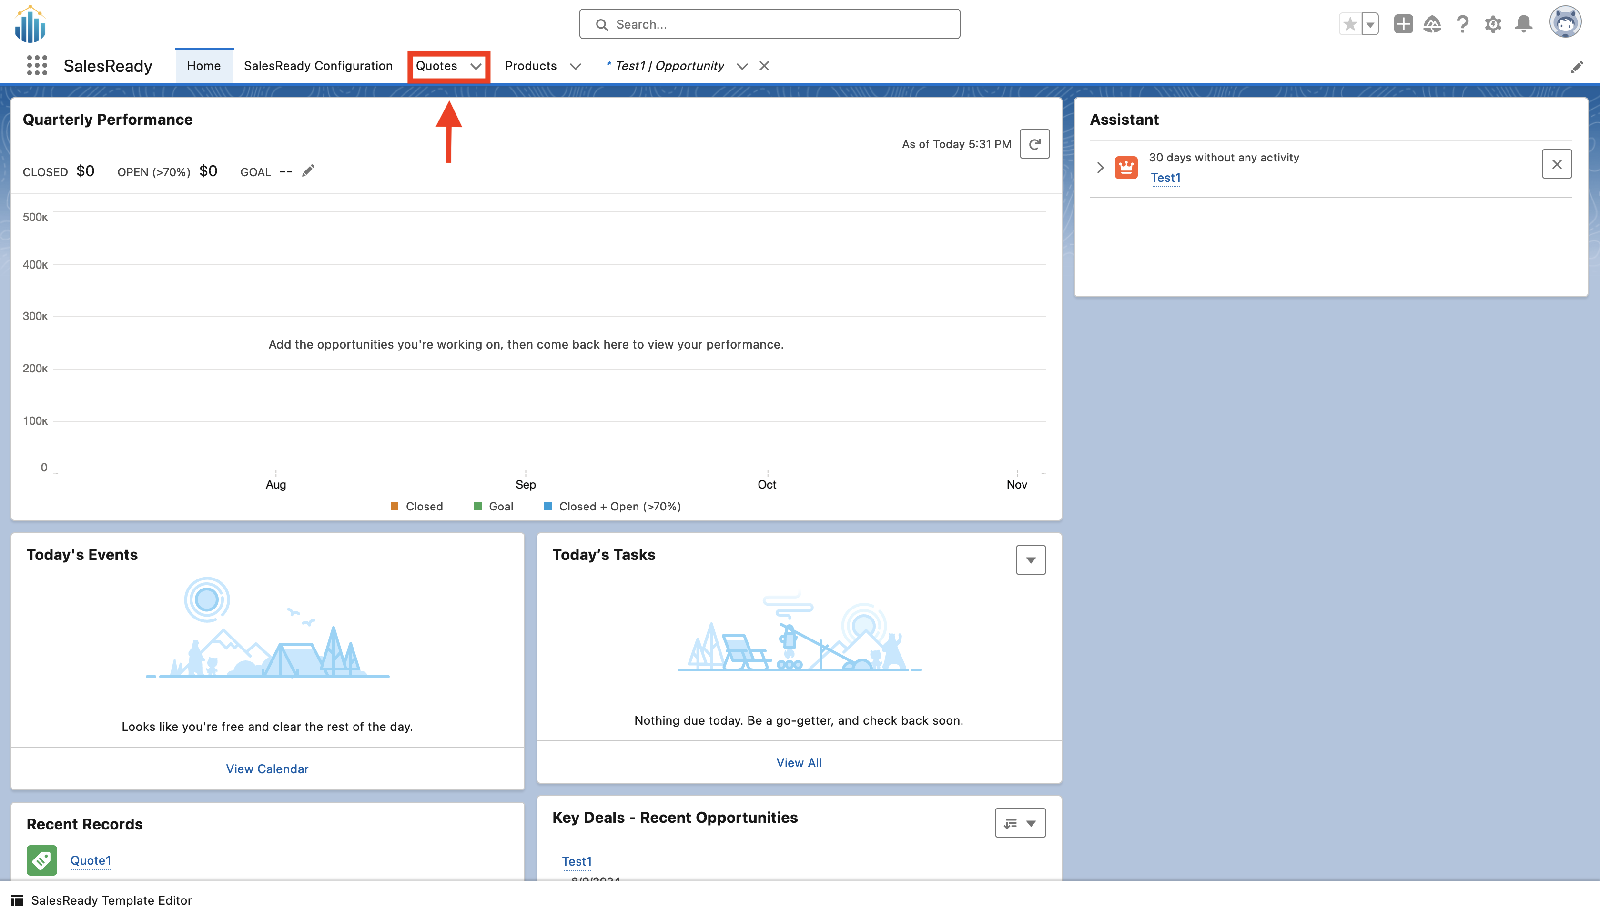Open the Global Actions plus icon
Viewport: 1600px width, 919px height.
[x=1403, y=25]
